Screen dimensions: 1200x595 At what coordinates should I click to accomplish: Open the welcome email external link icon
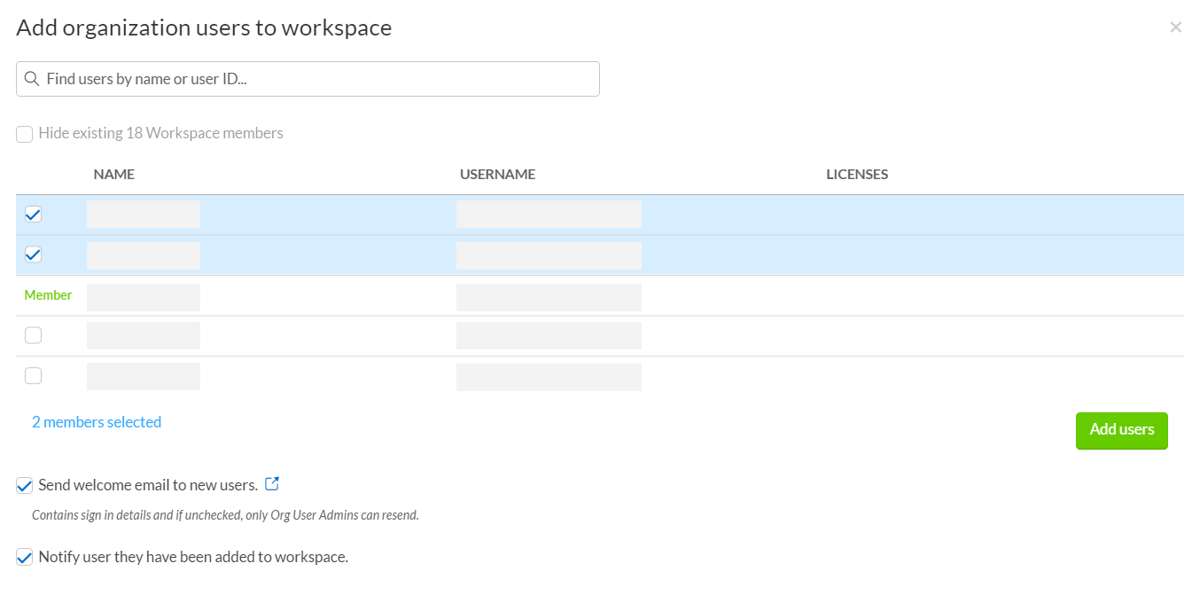tap(272, 483)
